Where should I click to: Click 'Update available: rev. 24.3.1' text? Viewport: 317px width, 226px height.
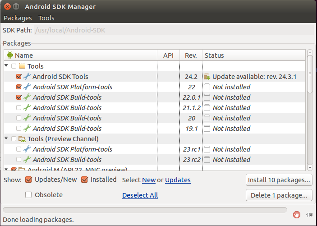tap(254, 77)
